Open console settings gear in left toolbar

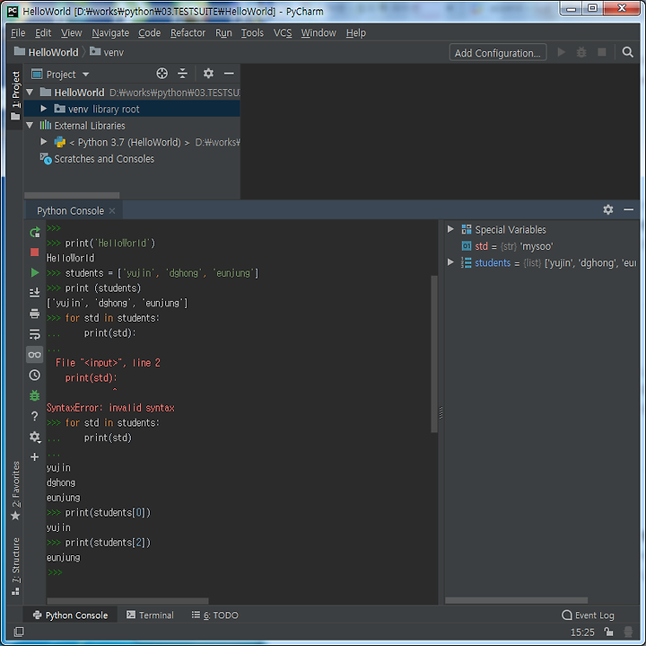point(35,437)
